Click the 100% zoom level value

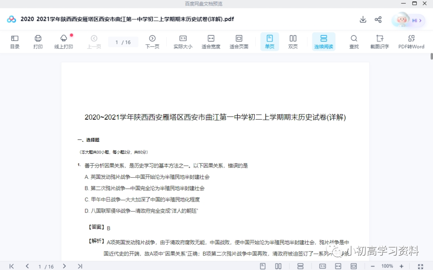387,266
